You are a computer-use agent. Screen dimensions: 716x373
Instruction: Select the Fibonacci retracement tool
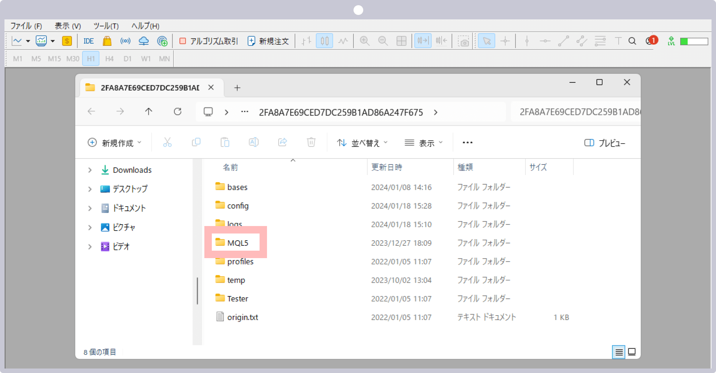point(600,41)
